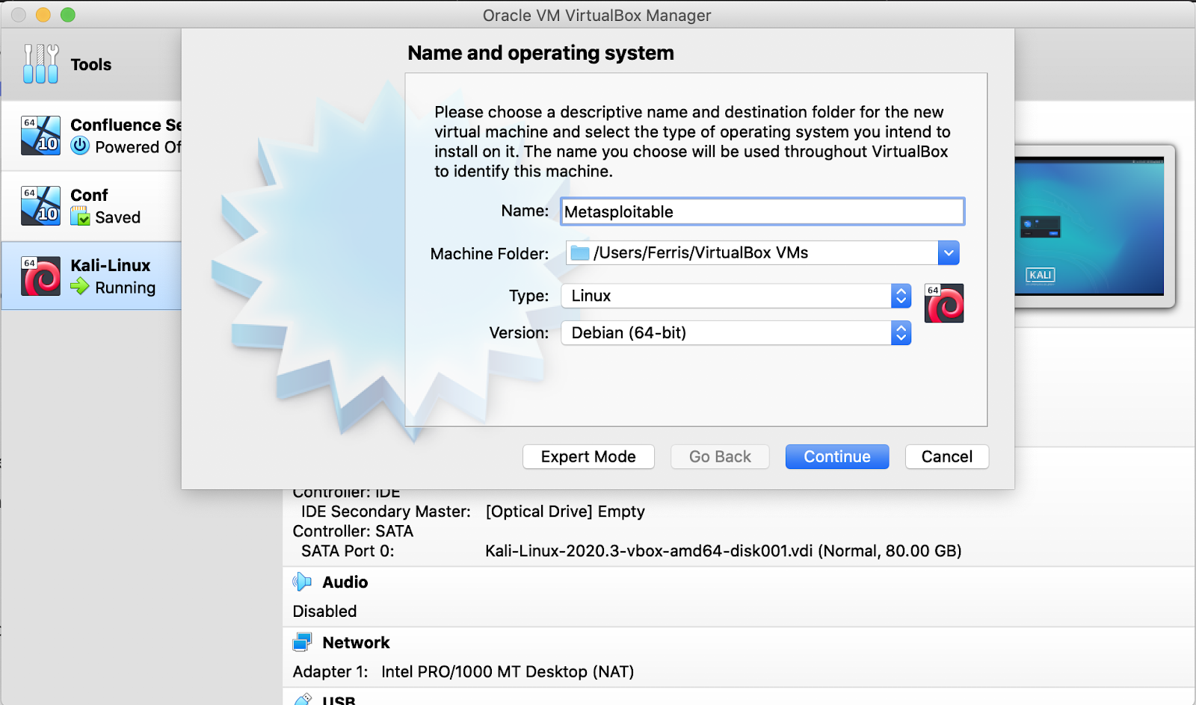Viewport: 1196px width, 705px height.
Task: Click the Kali VM preview thumbnail
Action: [x=1089, y=226]
